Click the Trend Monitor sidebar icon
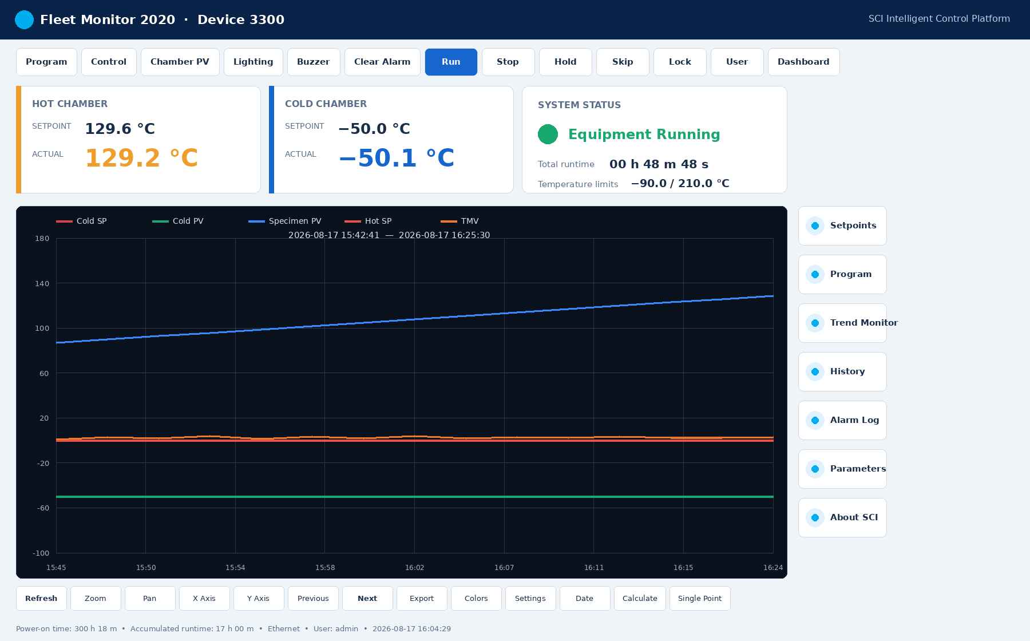Image resolution: width=1030 pixels, height=641 pixels. coord(815,323)
